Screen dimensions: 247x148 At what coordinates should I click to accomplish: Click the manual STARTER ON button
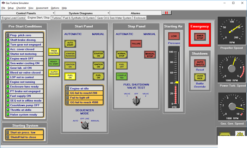(x=98, y=55)
